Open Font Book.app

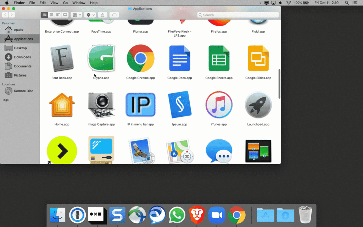(62, 59)
